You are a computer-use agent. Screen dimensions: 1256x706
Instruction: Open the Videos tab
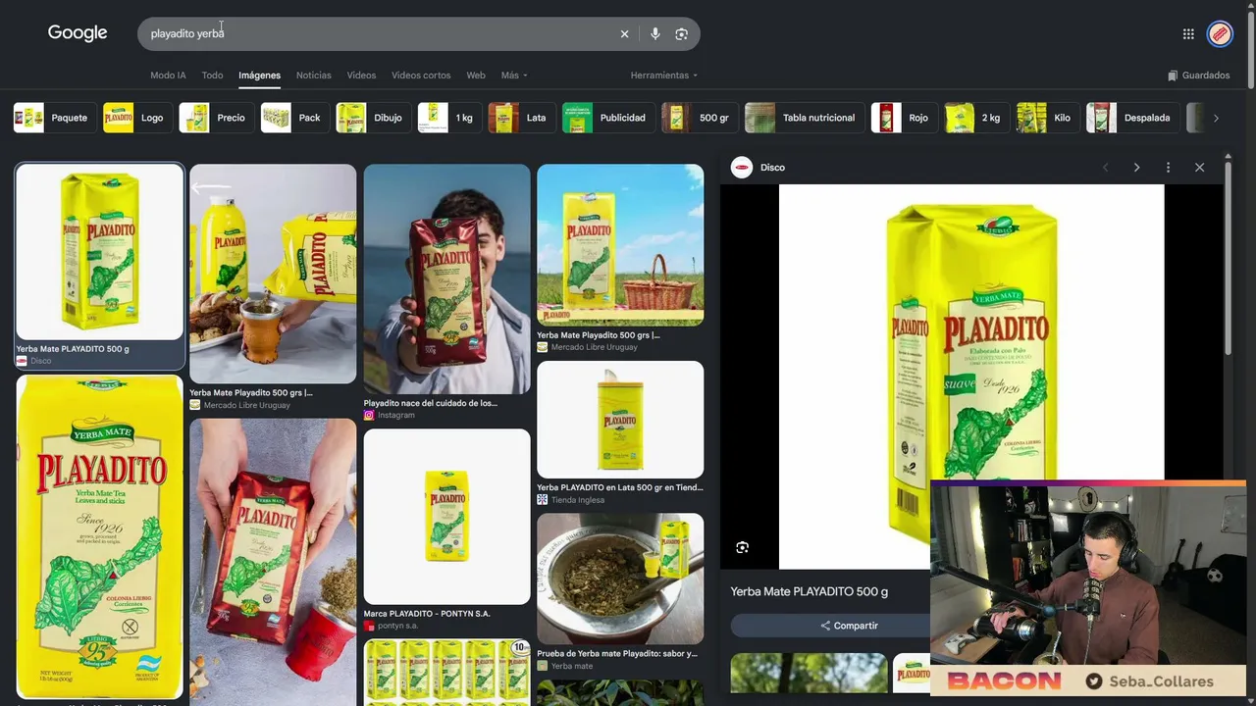(x=361, y=76)
